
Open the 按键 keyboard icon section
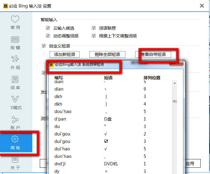[x=15, y=43]
